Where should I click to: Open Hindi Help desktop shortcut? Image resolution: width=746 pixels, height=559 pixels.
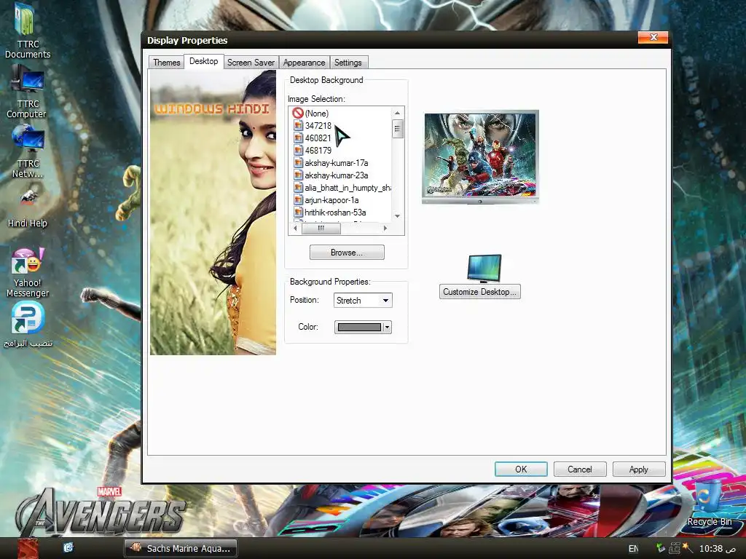[x=27, y=208]
